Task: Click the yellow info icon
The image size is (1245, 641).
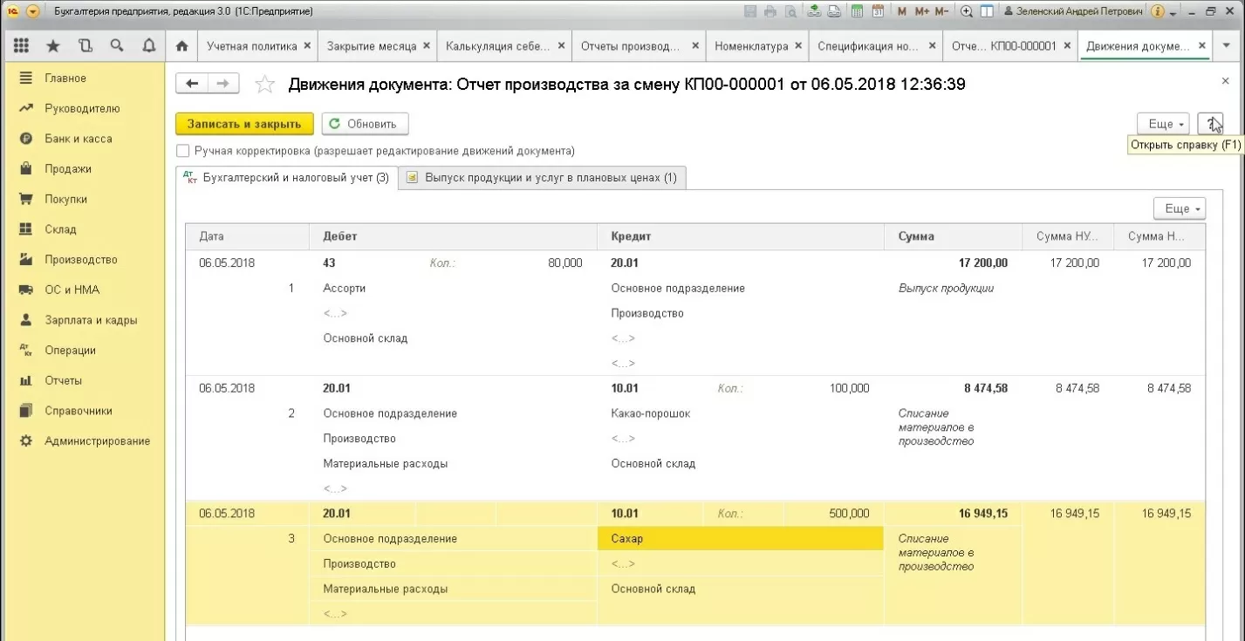Action: point(1158,11)
